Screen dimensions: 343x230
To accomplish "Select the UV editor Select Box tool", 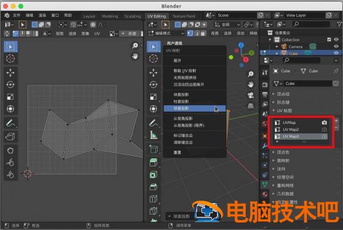I will pyautogui.click(x=11, y=47).
